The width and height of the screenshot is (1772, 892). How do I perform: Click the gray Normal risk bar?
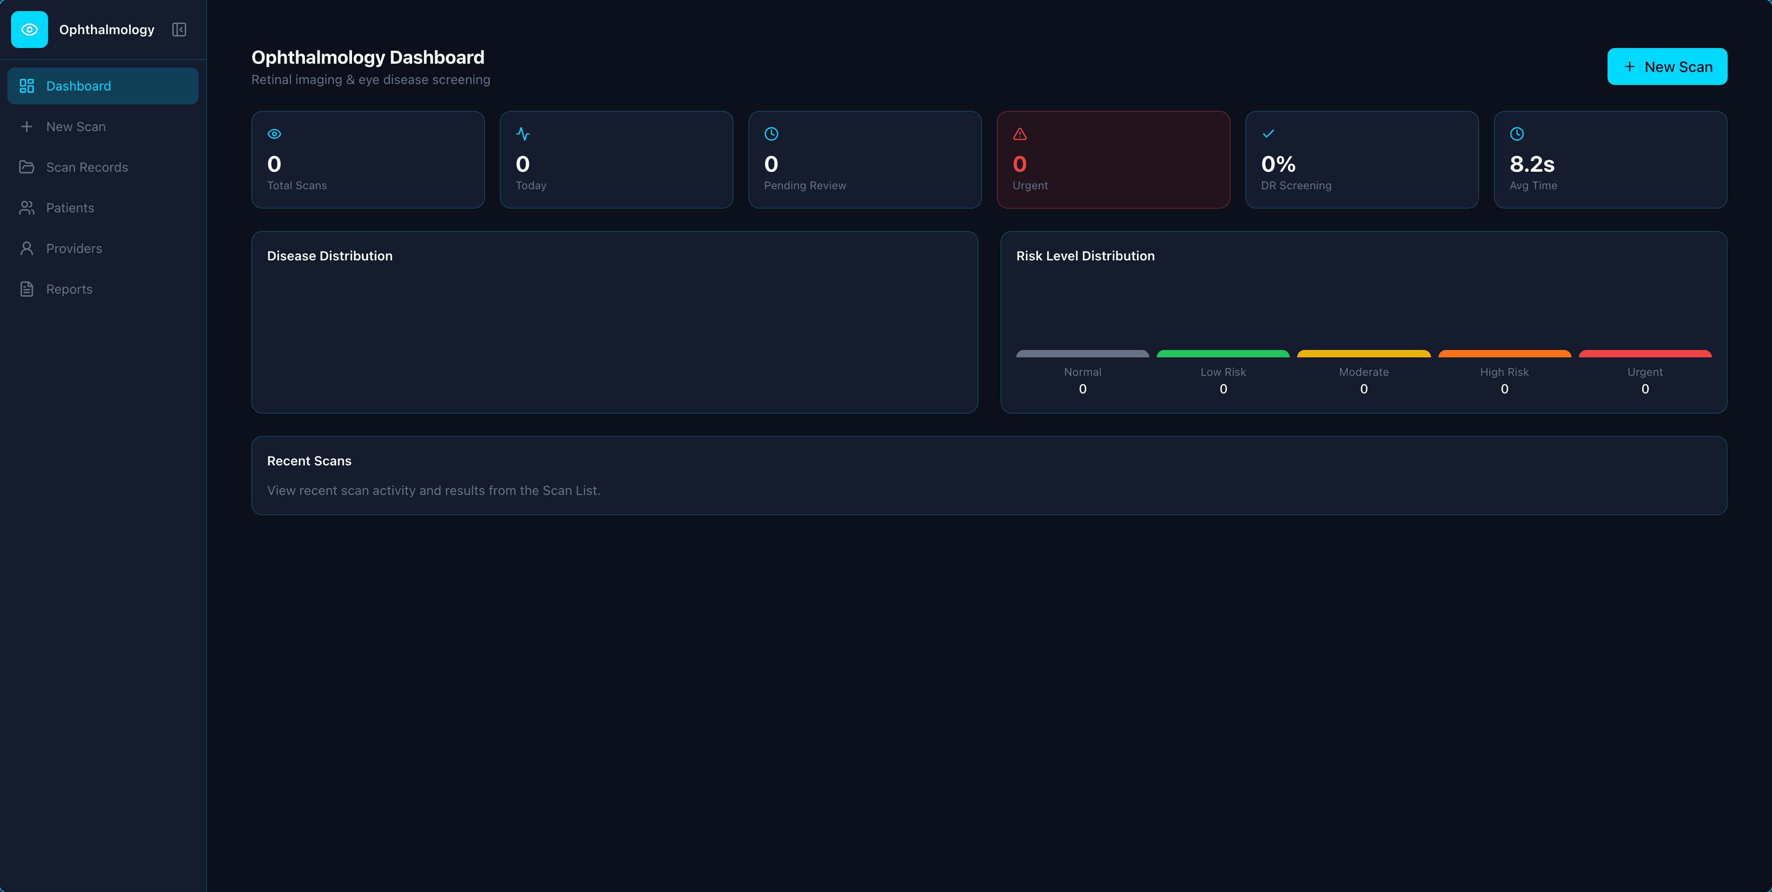1082,354
